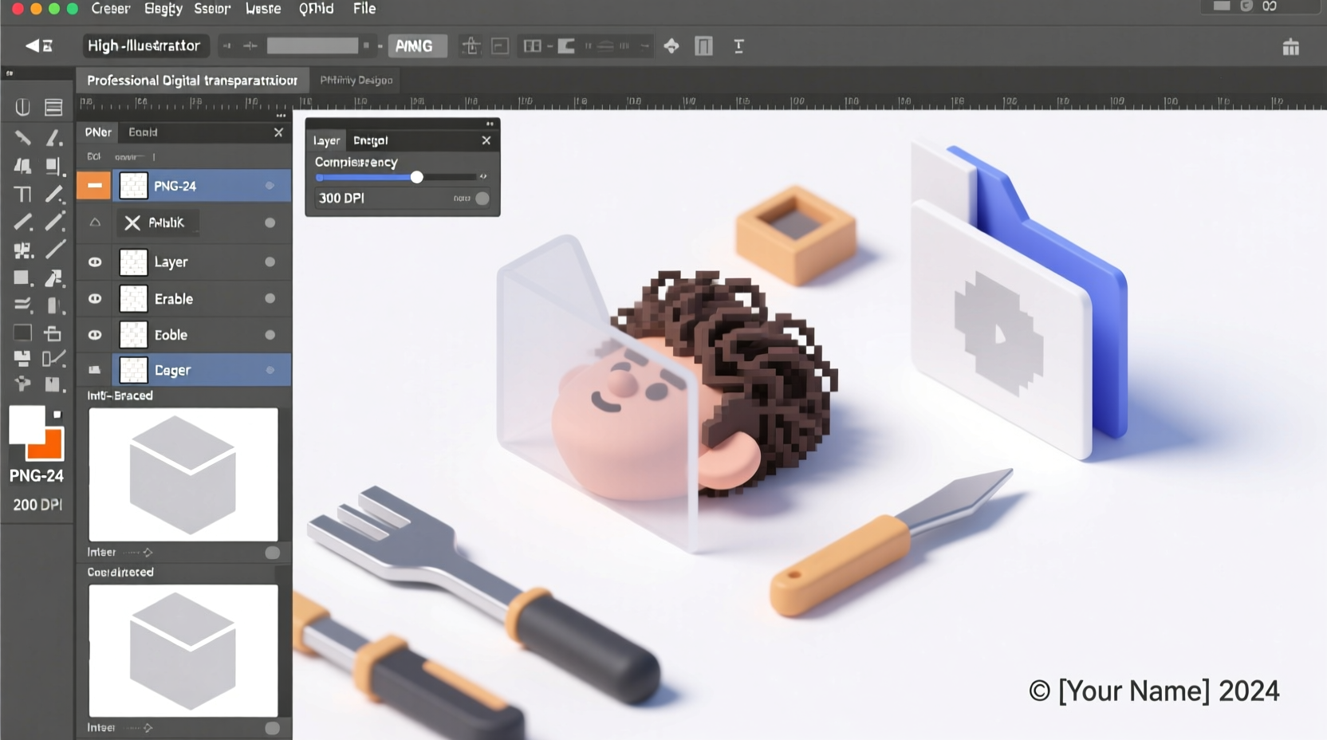Select the Professional Digital transparatriour tab

192,80
